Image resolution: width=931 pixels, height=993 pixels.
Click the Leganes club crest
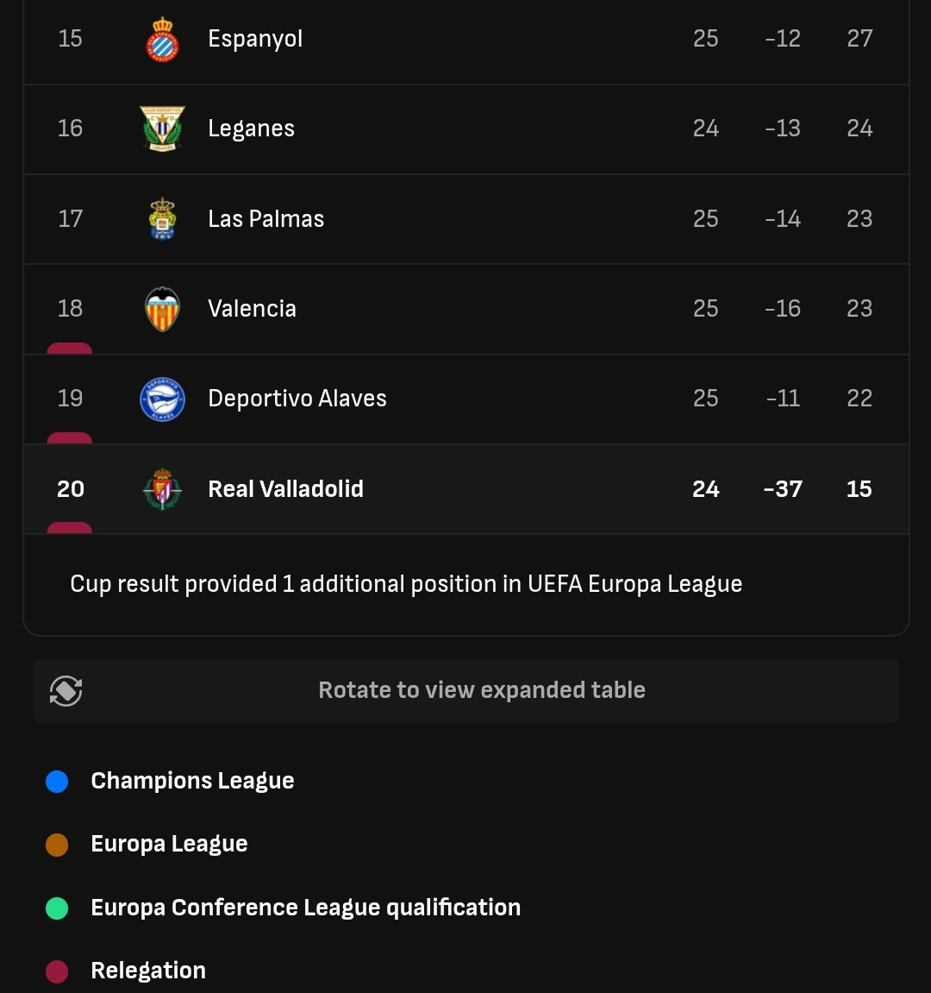(x=162, y=129)
